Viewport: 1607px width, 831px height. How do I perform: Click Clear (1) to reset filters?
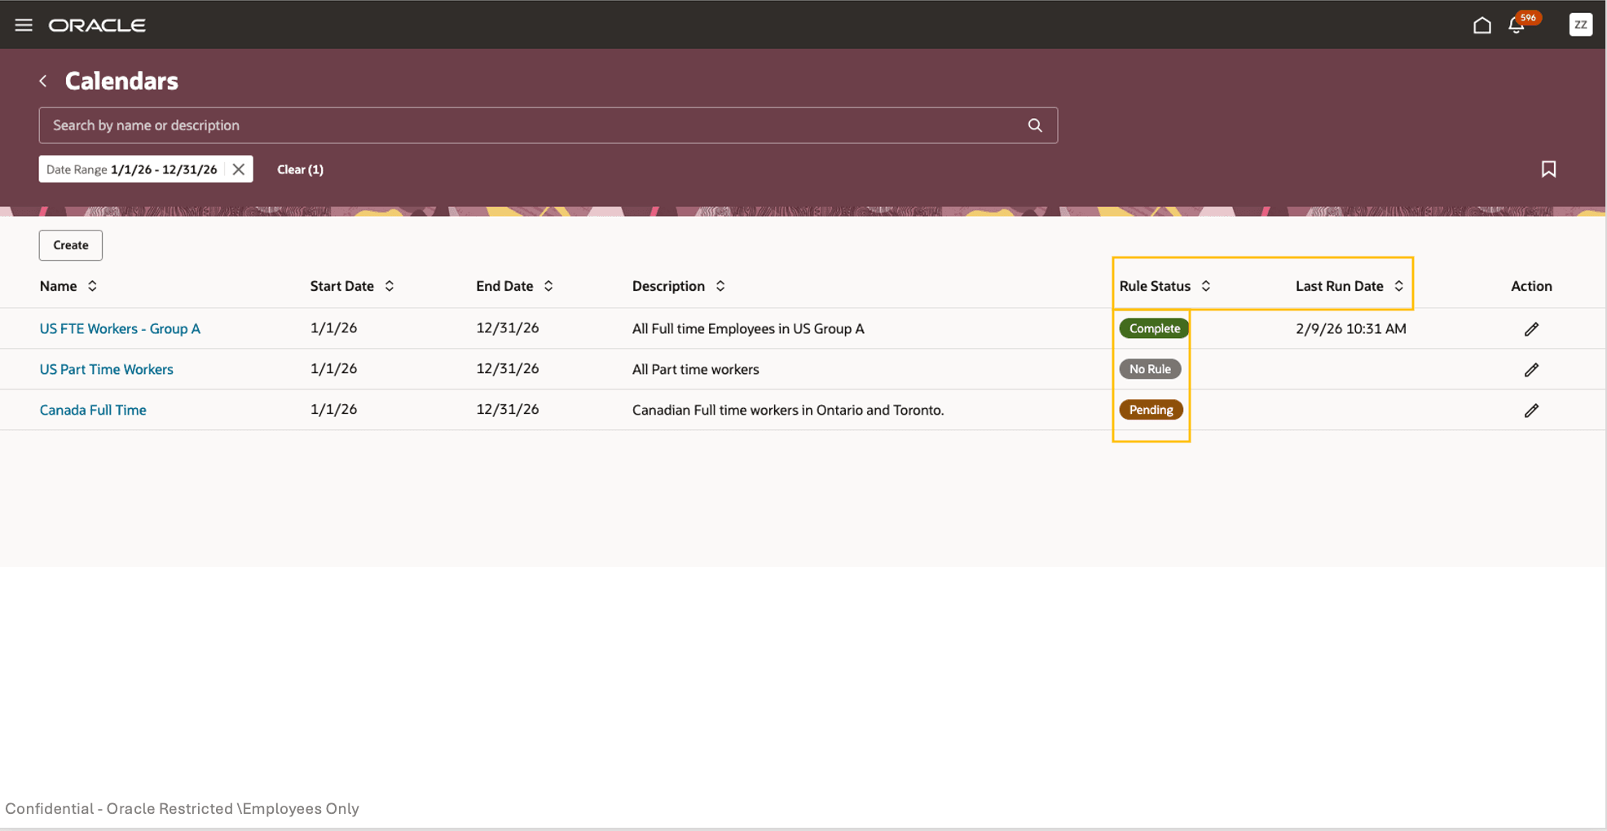click(x=300, y=169)
